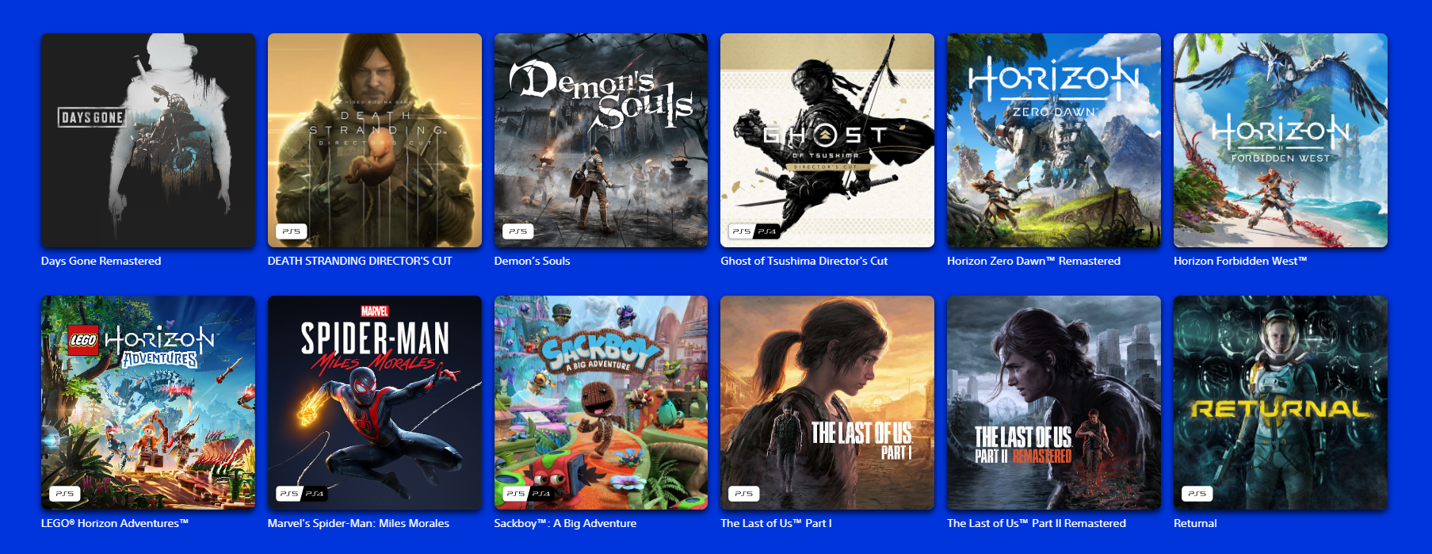Click the PS5 badge on Death Stranding
The height and width of the screenshot is (554, 1432).
(292, 231)
